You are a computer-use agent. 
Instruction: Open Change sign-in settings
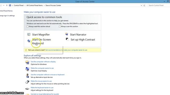[7, 16]
